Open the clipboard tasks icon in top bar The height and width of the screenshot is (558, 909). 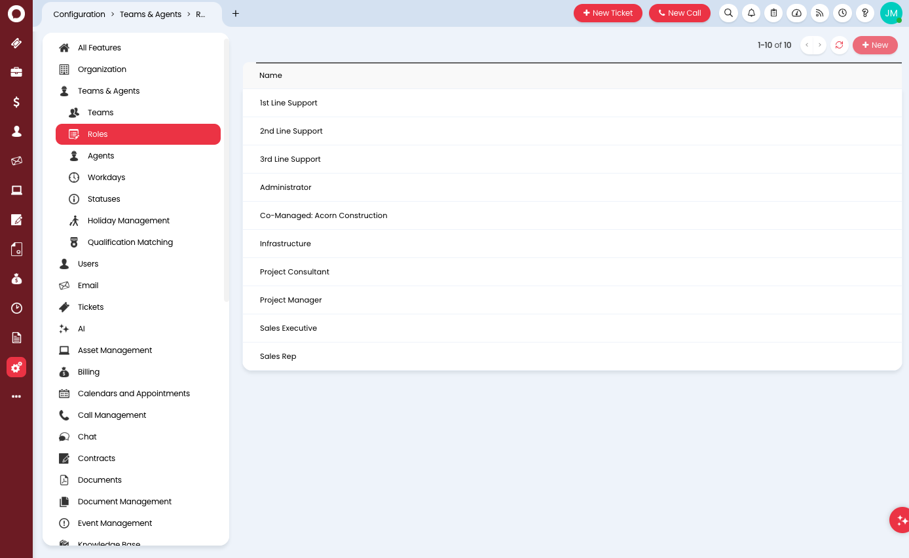point(774,13)
